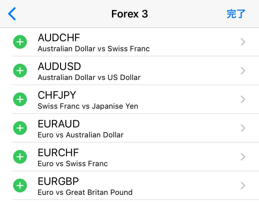Select the AUDCHF symbol name
The height and width of the screenshot is (203, 259).
tap(59, 37)
